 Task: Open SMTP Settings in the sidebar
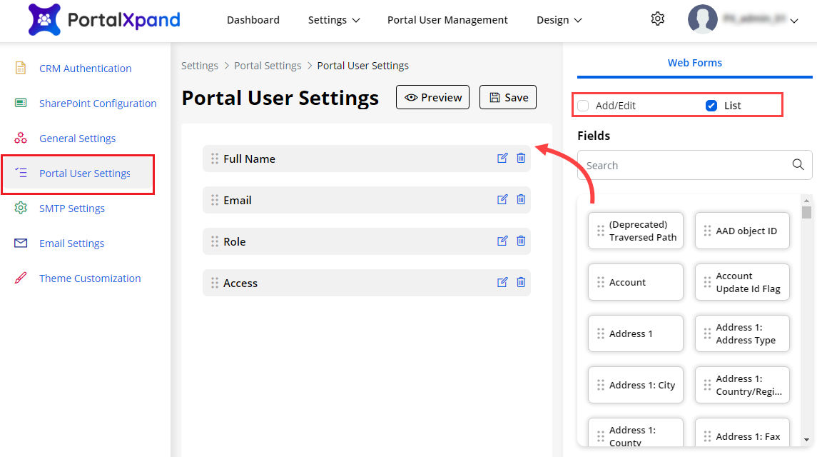(71, 209)
